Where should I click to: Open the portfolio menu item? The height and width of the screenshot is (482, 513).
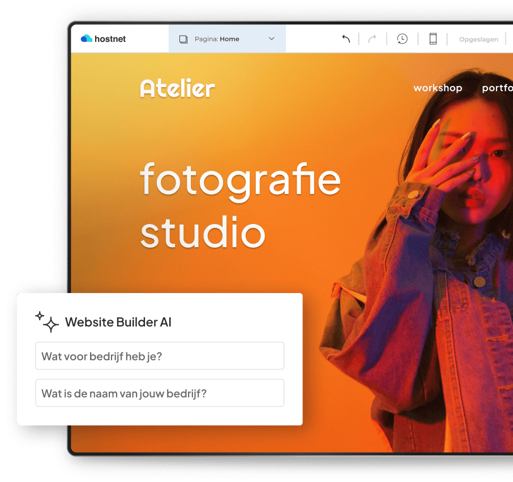497,88
